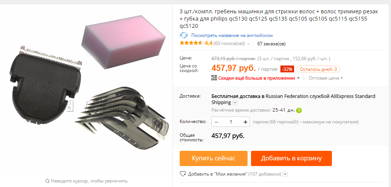Click the translate icon beside English title link

click(184, 35)
